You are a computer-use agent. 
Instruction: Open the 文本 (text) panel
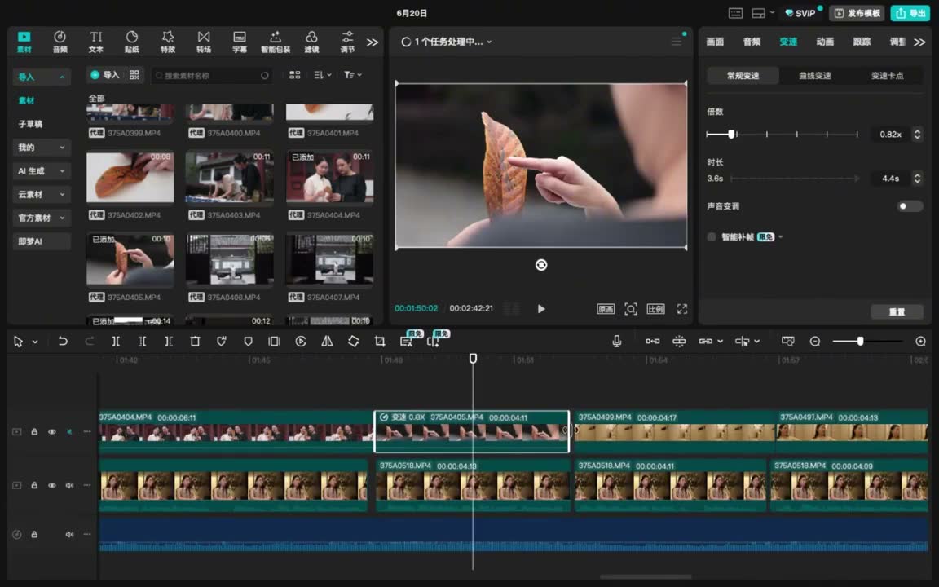[x=96, y=42]
